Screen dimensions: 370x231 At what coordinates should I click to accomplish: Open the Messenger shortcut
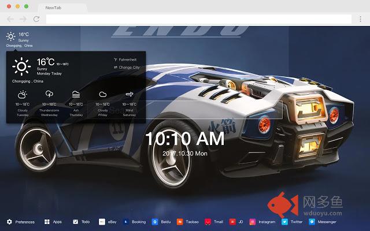tap(322, 222)
